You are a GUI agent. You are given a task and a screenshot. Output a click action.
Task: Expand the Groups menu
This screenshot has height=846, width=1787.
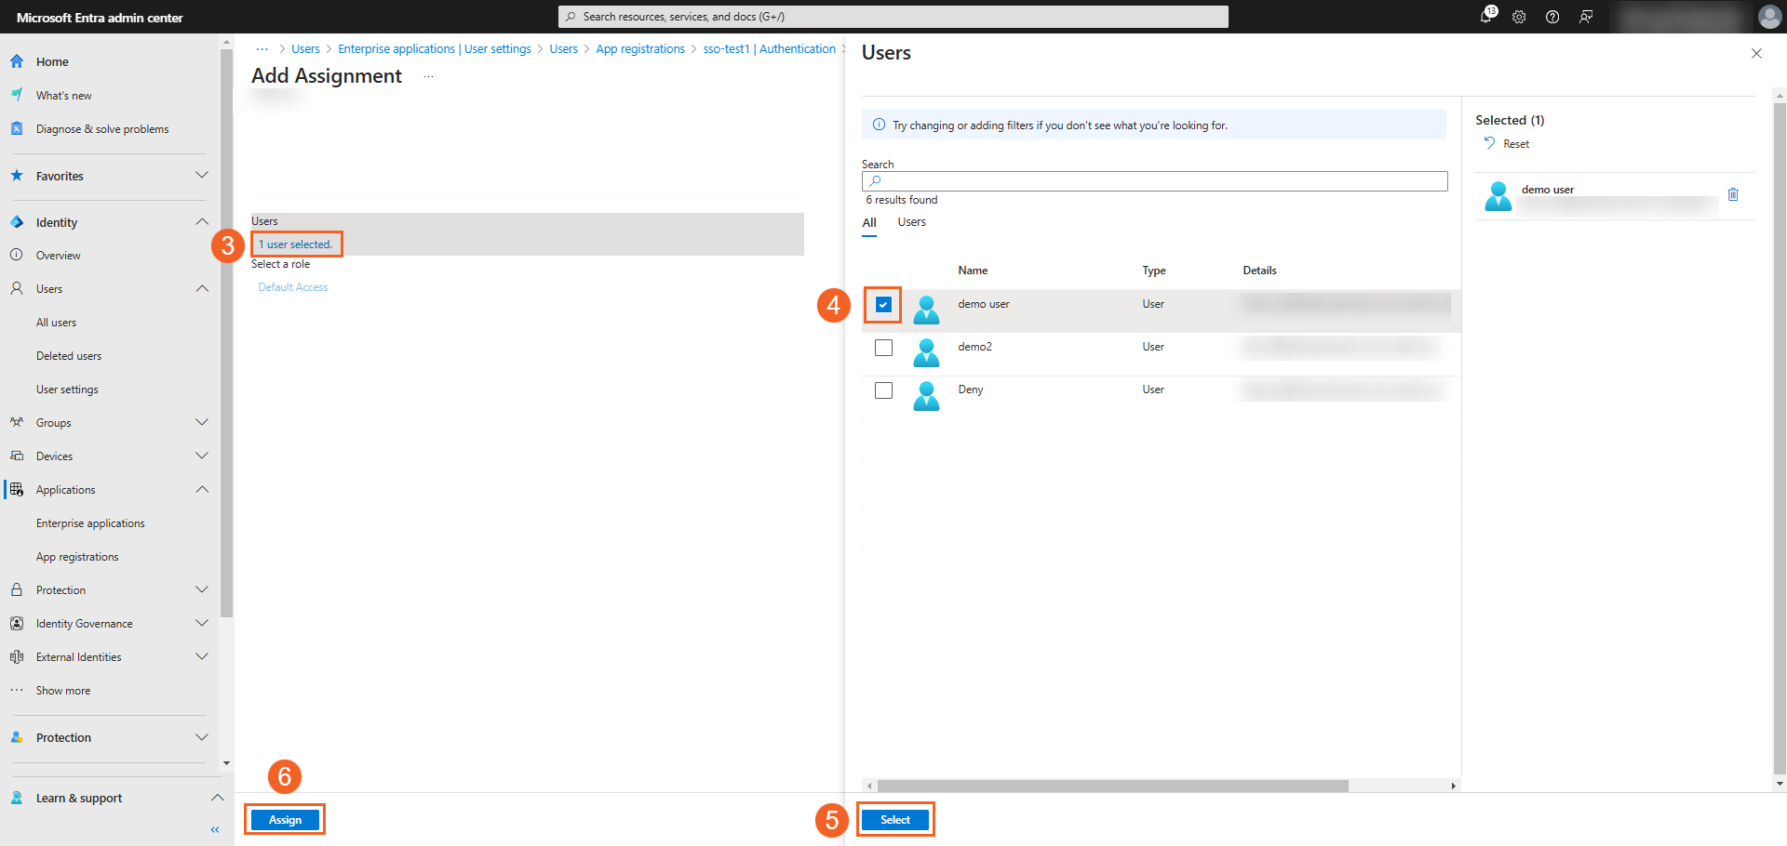[x=202, y=423]
